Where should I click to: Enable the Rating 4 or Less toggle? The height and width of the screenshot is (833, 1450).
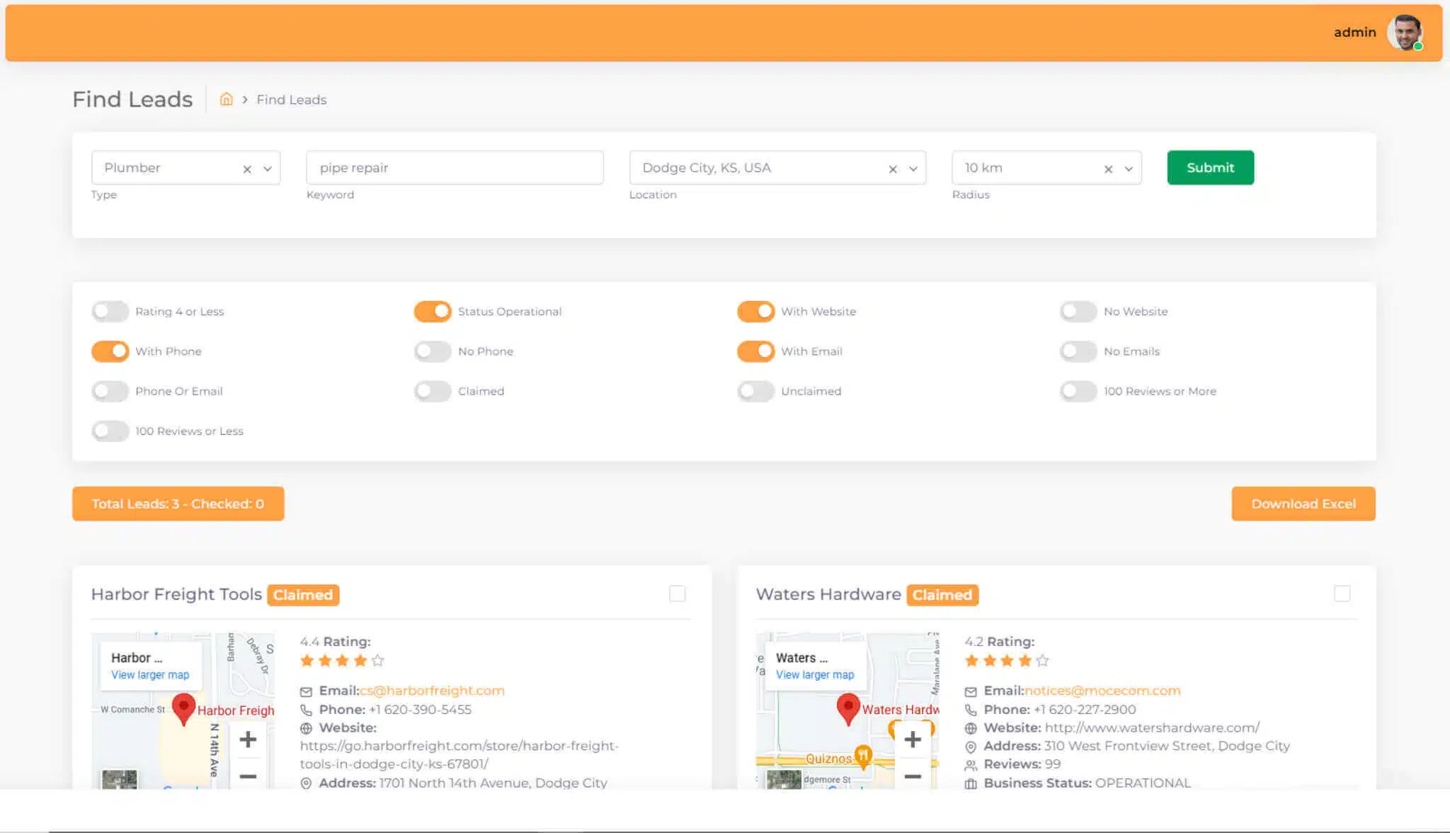pyautogui.click(x=110, y=311)
